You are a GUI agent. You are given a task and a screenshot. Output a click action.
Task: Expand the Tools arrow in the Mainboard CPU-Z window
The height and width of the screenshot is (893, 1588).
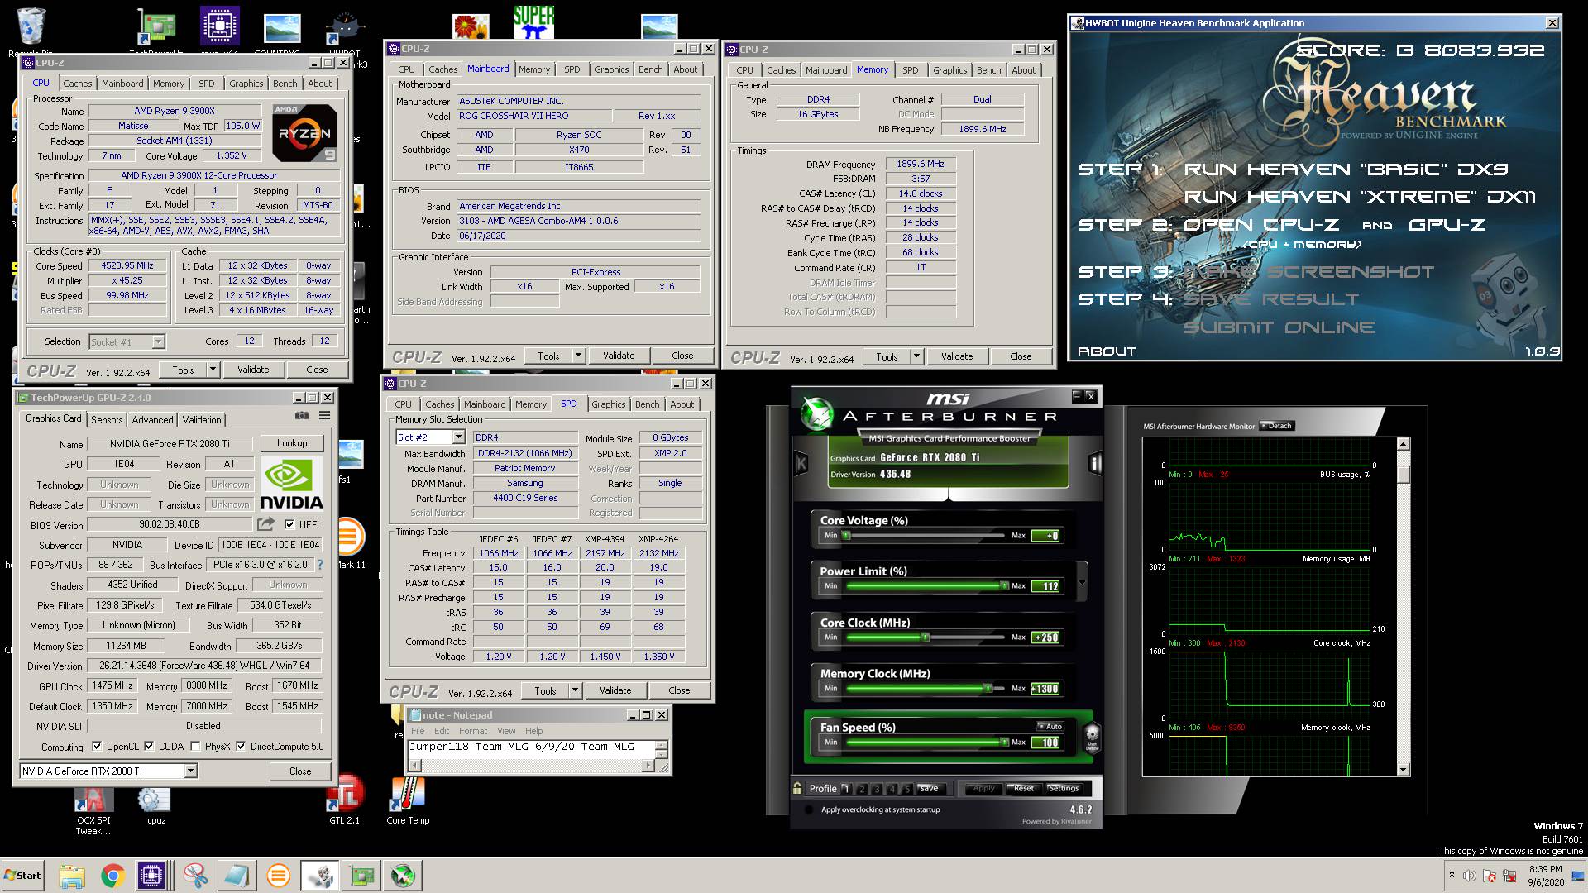(x=578, y=356)
